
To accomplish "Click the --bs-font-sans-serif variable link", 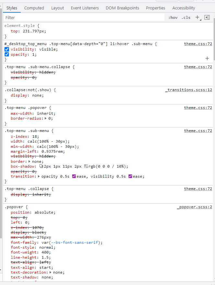I will coord(74,243).
